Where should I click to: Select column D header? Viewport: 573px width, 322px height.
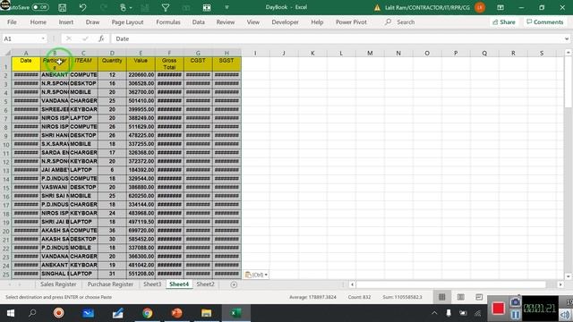[112, 53]
